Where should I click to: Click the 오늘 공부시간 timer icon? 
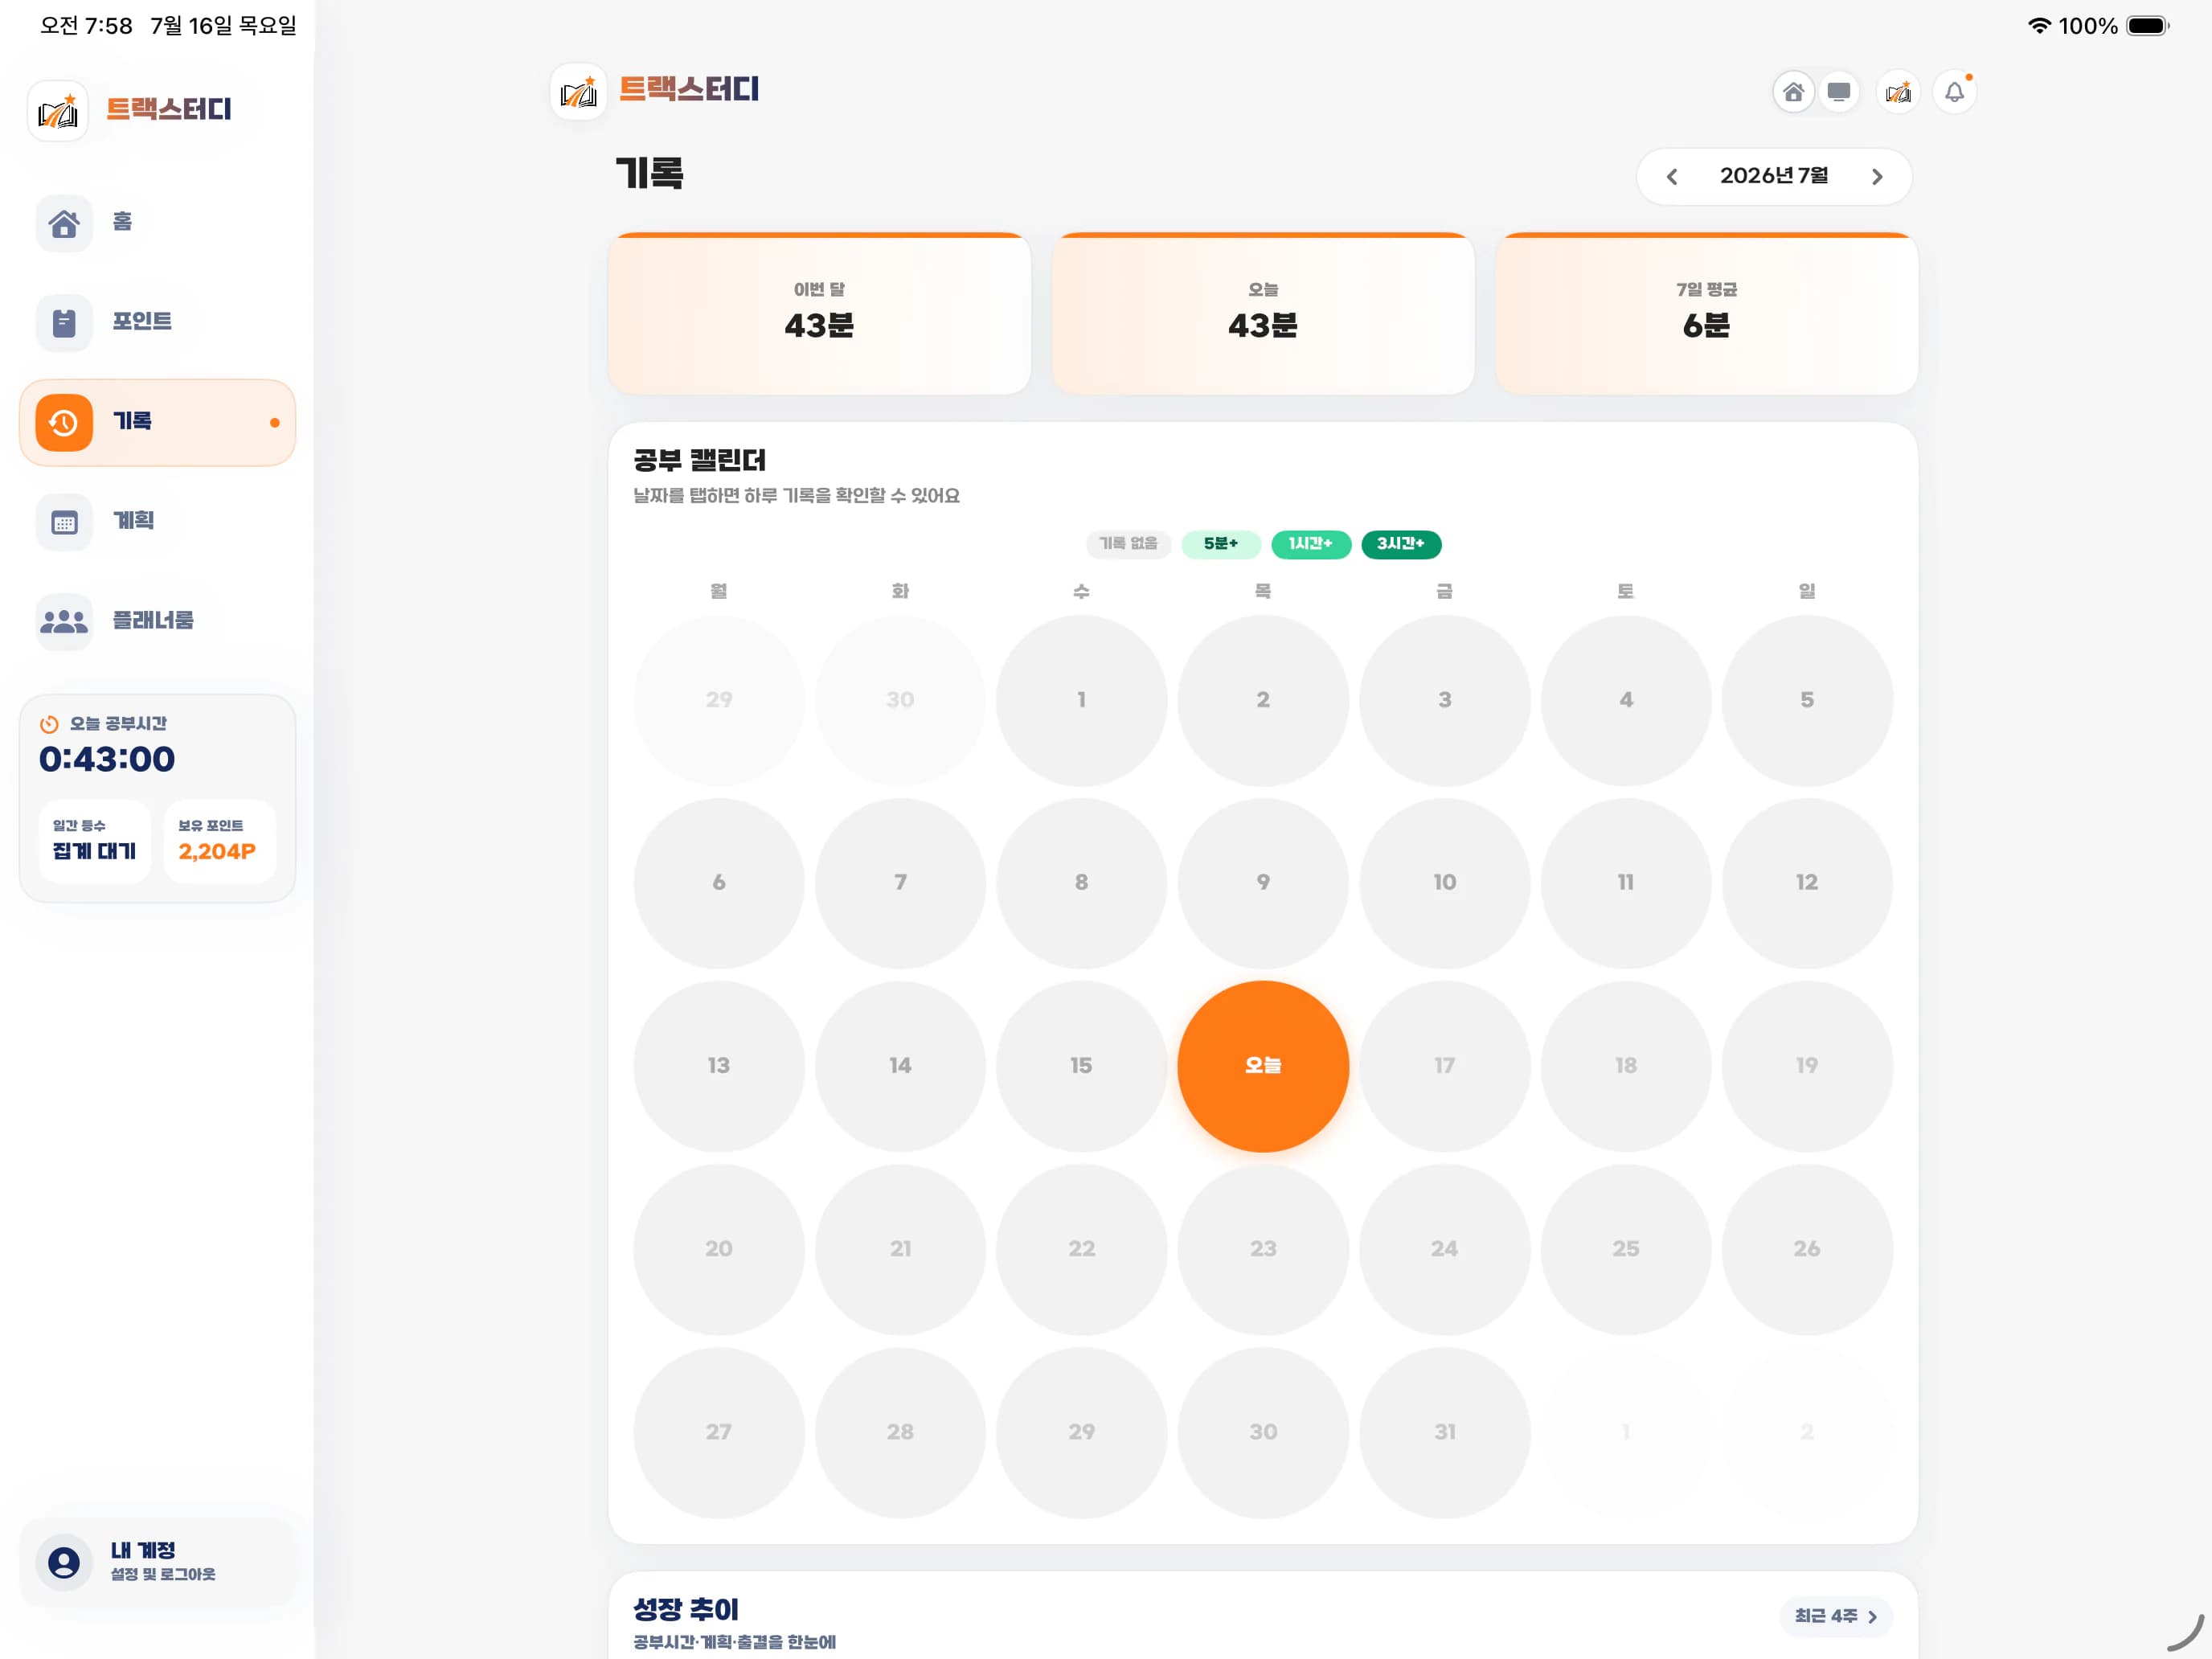pos(49,724)
